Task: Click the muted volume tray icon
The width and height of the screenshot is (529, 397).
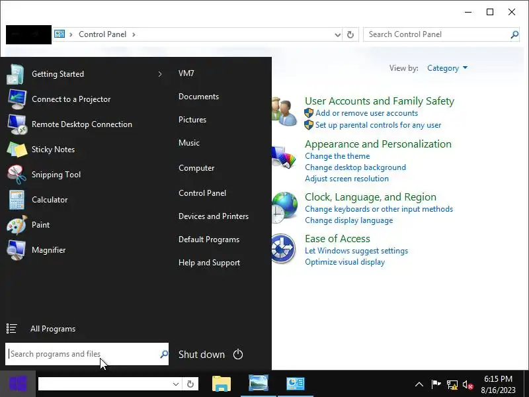Action: (468, 384)
